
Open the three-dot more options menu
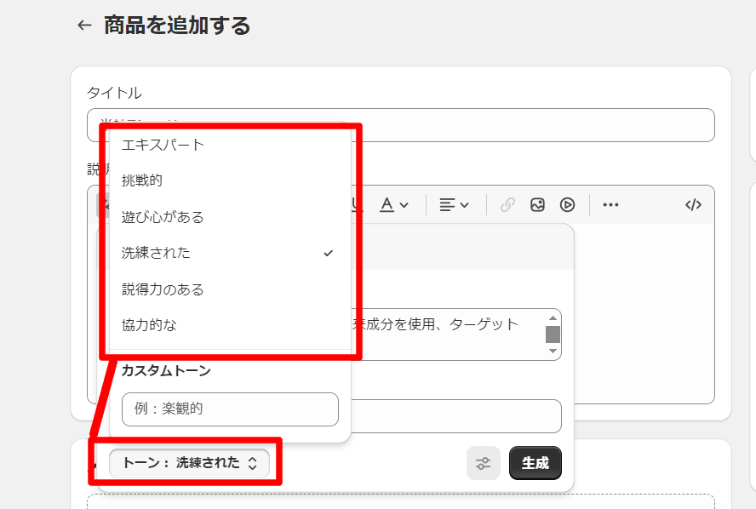click(610, 204)
